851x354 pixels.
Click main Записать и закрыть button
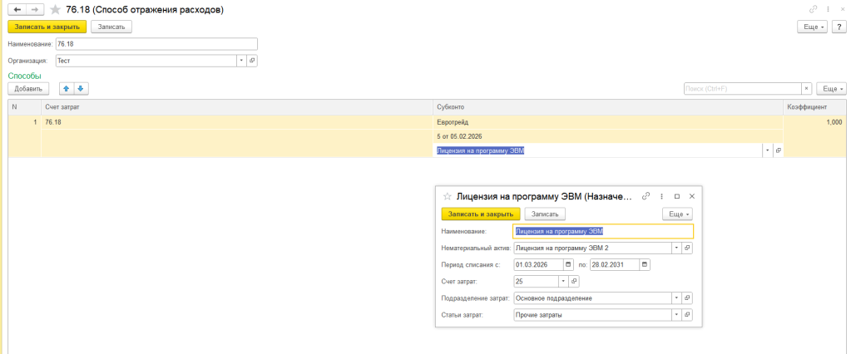[x=47, y=27]
